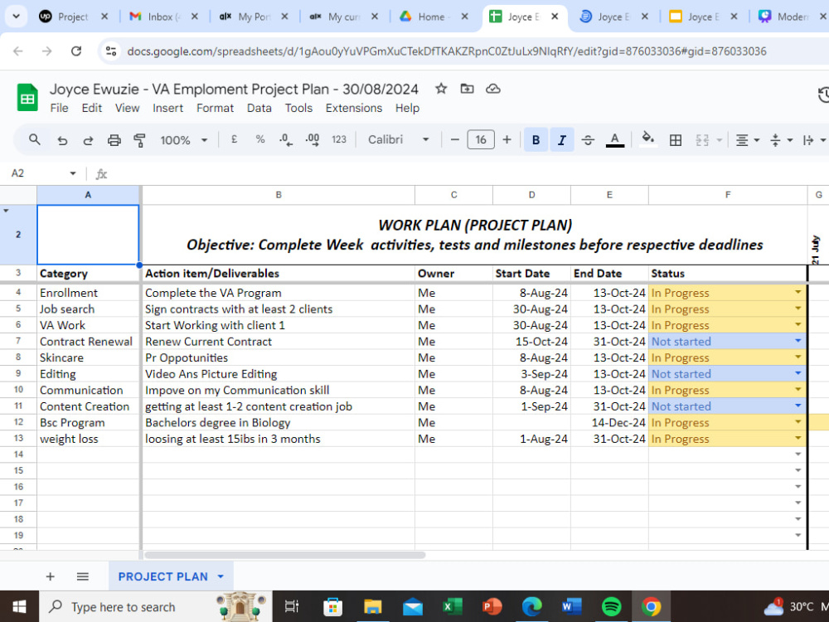The width and height of the screenshot is (829, 622).
Task: View cloud document status
Action: point(492,89)
